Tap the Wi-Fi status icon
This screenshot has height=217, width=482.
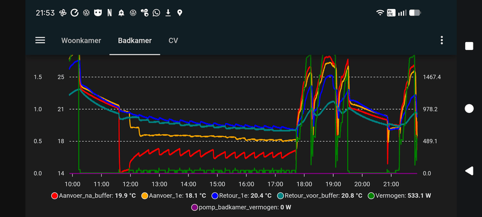coord(380,13)
